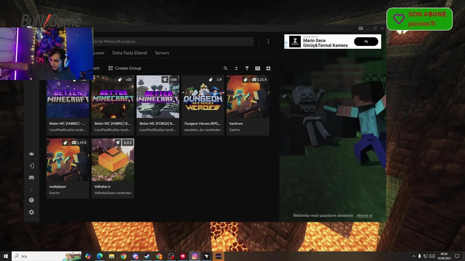Open the filter funnel icon
This screenshot has width=465, height=261.
247,68
